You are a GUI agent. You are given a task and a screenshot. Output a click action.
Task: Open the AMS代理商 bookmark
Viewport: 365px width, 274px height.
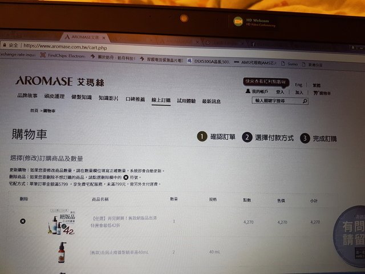click(255, 62)
